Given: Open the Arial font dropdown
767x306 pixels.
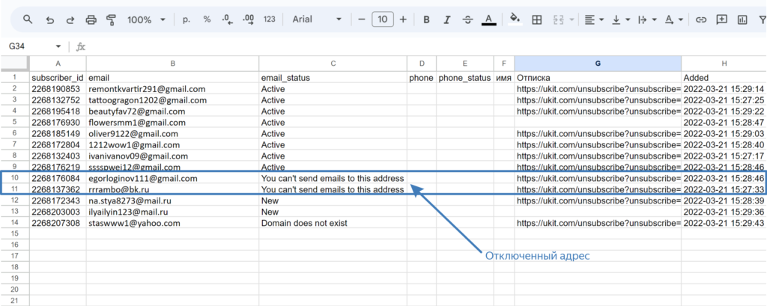Looking at the screenshot, I should click(317, 19).
